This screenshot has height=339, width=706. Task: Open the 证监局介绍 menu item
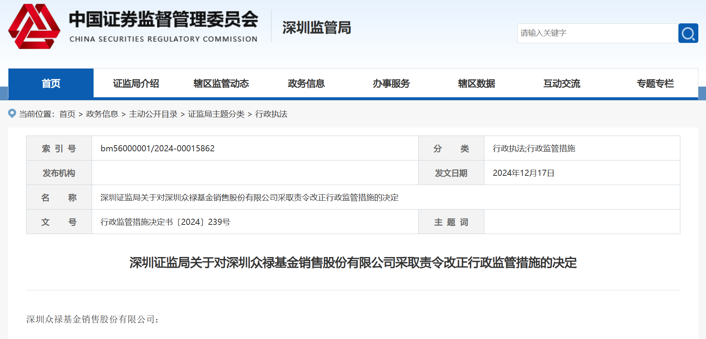(136, 84)
